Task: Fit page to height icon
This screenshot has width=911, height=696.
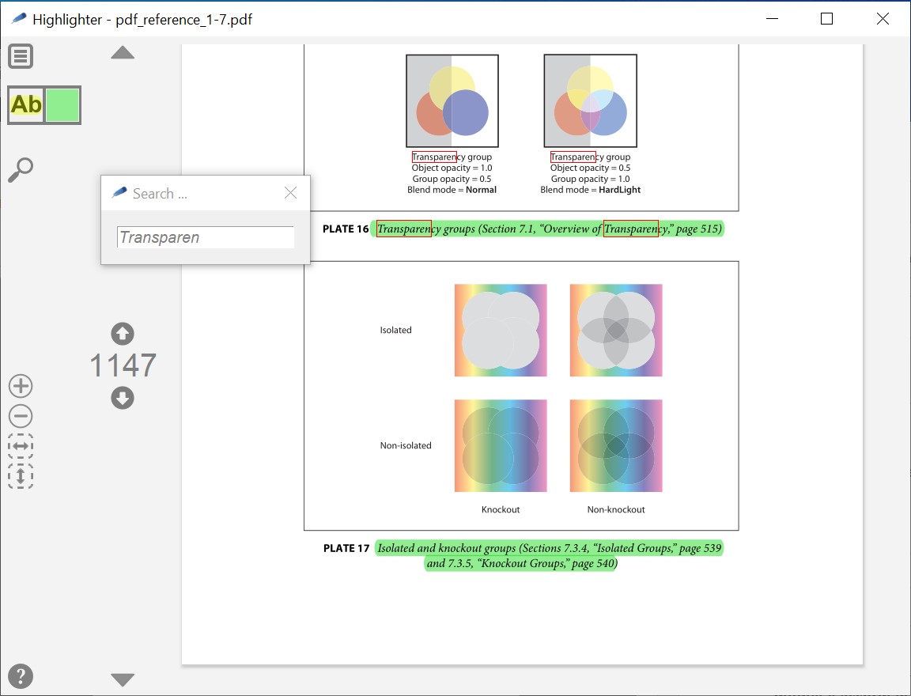Action: coord(21,476)
